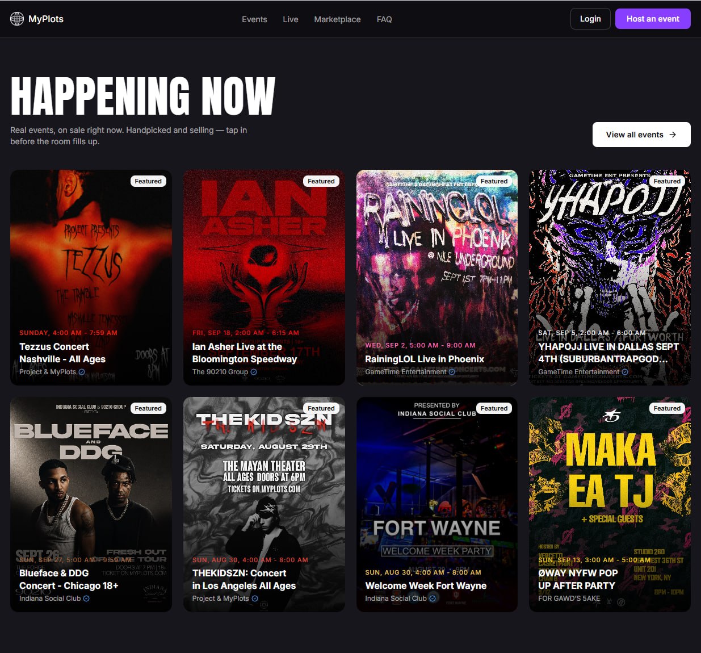Click Host an event button
Viewport: 701px width, 653px height.
pos(653,19)
